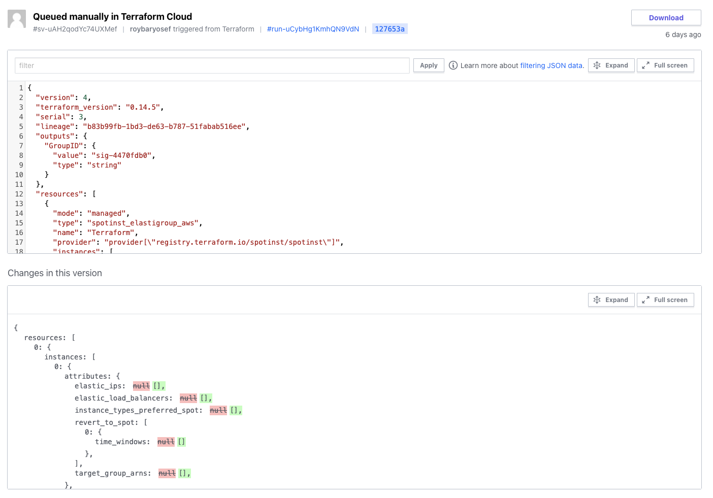Screen dimensions: 713x498
Task: Click the info icon beside Learn more
Action: (453, 65)
